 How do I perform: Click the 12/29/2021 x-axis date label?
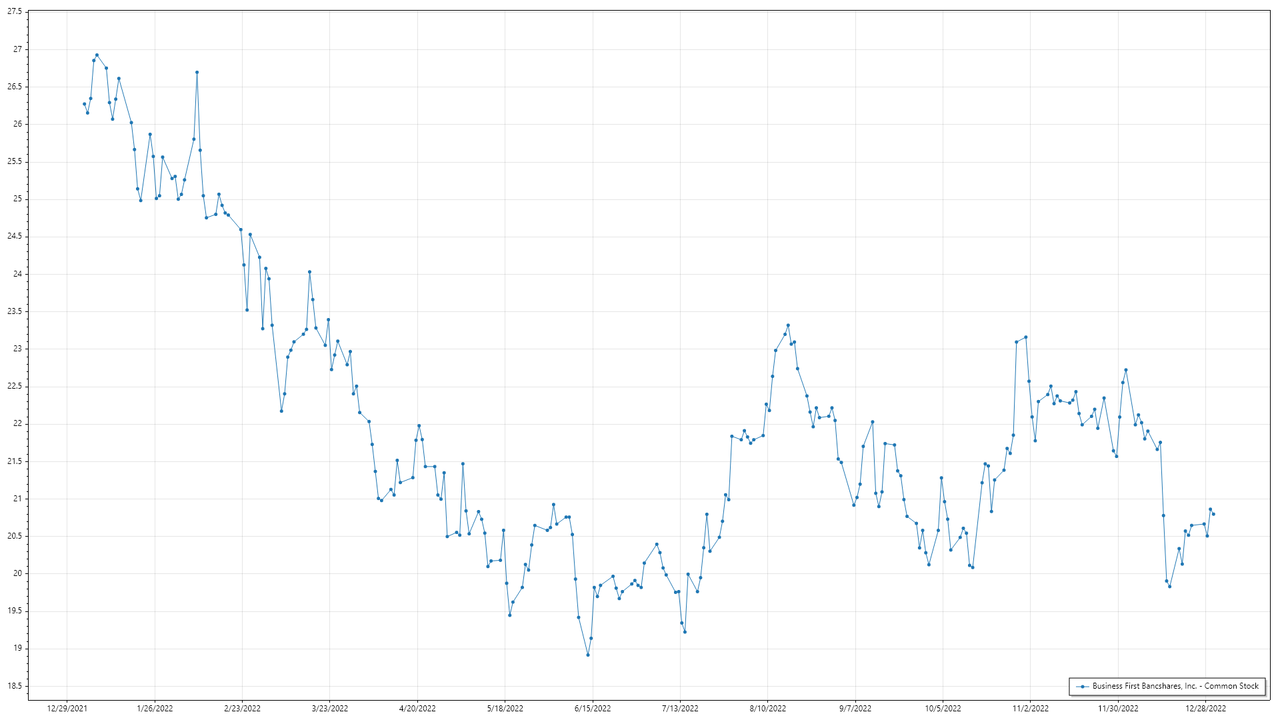pyautogui.click(x=67, y=709)
